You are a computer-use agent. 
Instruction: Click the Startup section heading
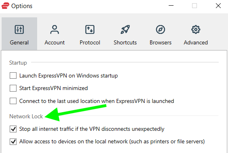click(18, 63)
